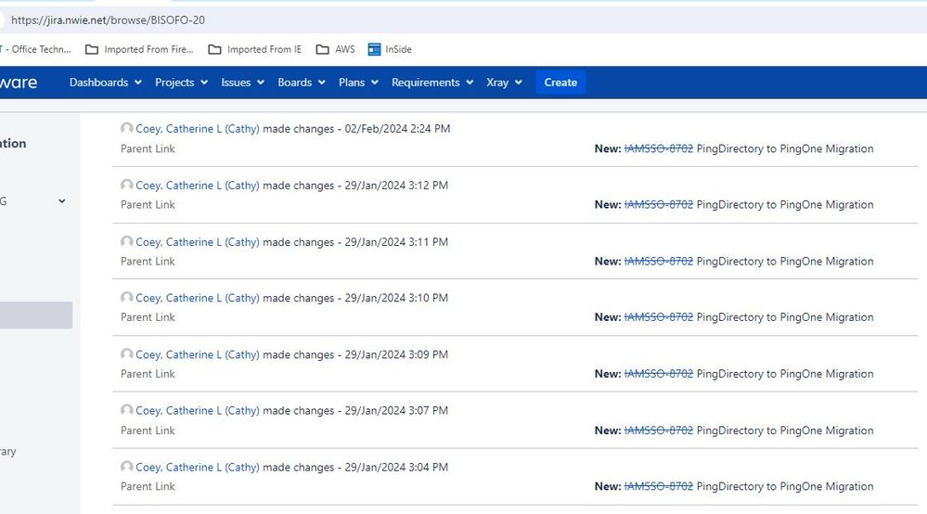Screen dimensions: 927x514
Task: Open the Imported From IE bookmark folder
Action: click(x=255, y=49)
